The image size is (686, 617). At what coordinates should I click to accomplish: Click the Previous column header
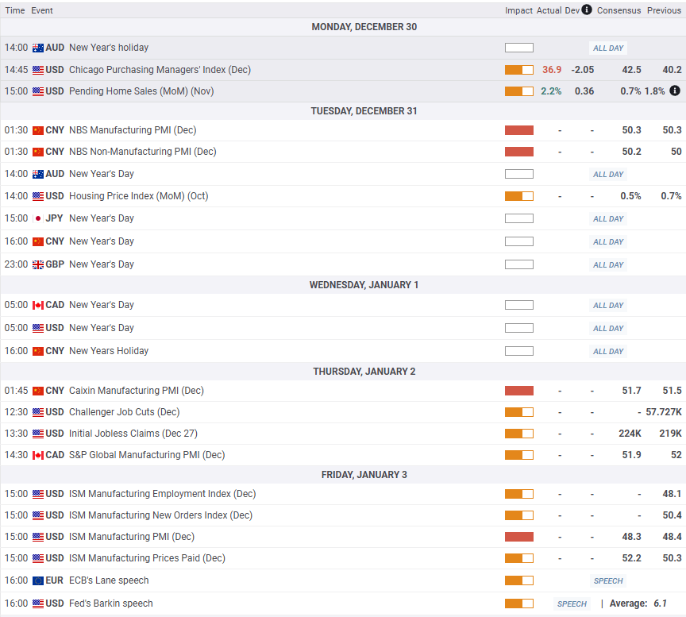point(664,11)
